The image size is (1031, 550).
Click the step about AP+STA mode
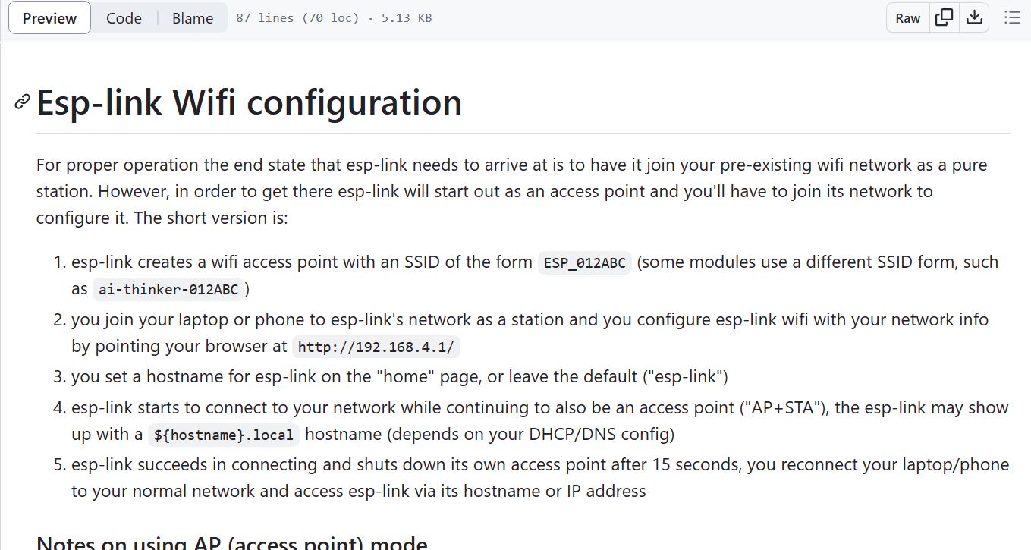pos(540,420)
